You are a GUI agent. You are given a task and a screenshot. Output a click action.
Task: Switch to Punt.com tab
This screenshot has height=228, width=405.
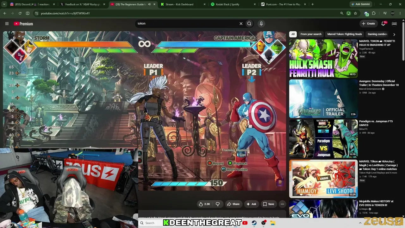[x=283, y=4]
